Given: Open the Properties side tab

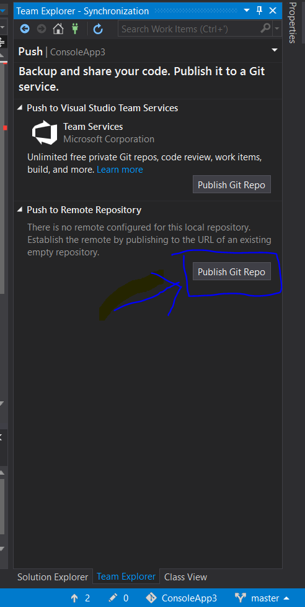Looking at the screenshot, I should pyautogui.click(x=293, y=22).
